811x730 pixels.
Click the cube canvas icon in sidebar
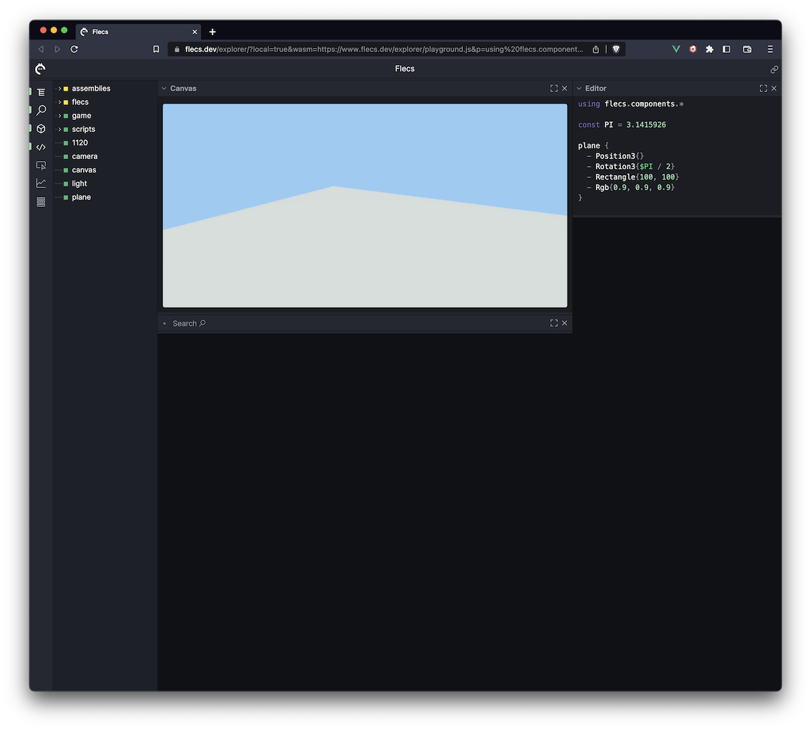point(41,129)
